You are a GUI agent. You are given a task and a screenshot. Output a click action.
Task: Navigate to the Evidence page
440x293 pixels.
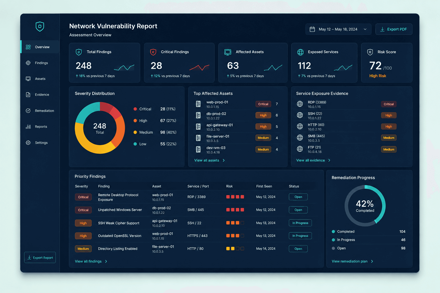click(40, 95)
